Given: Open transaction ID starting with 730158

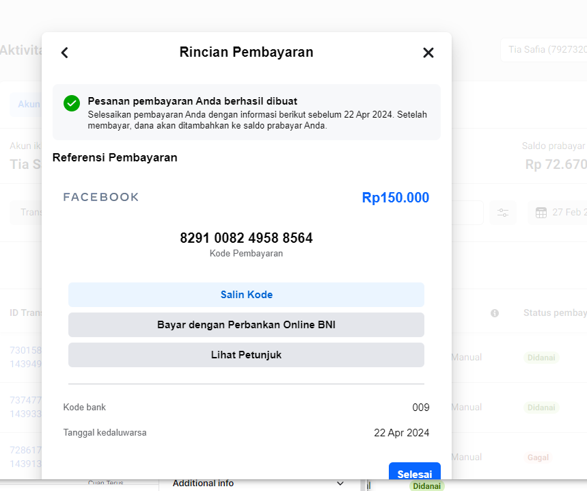Looking at the screenshot, I should coord(25,357).
